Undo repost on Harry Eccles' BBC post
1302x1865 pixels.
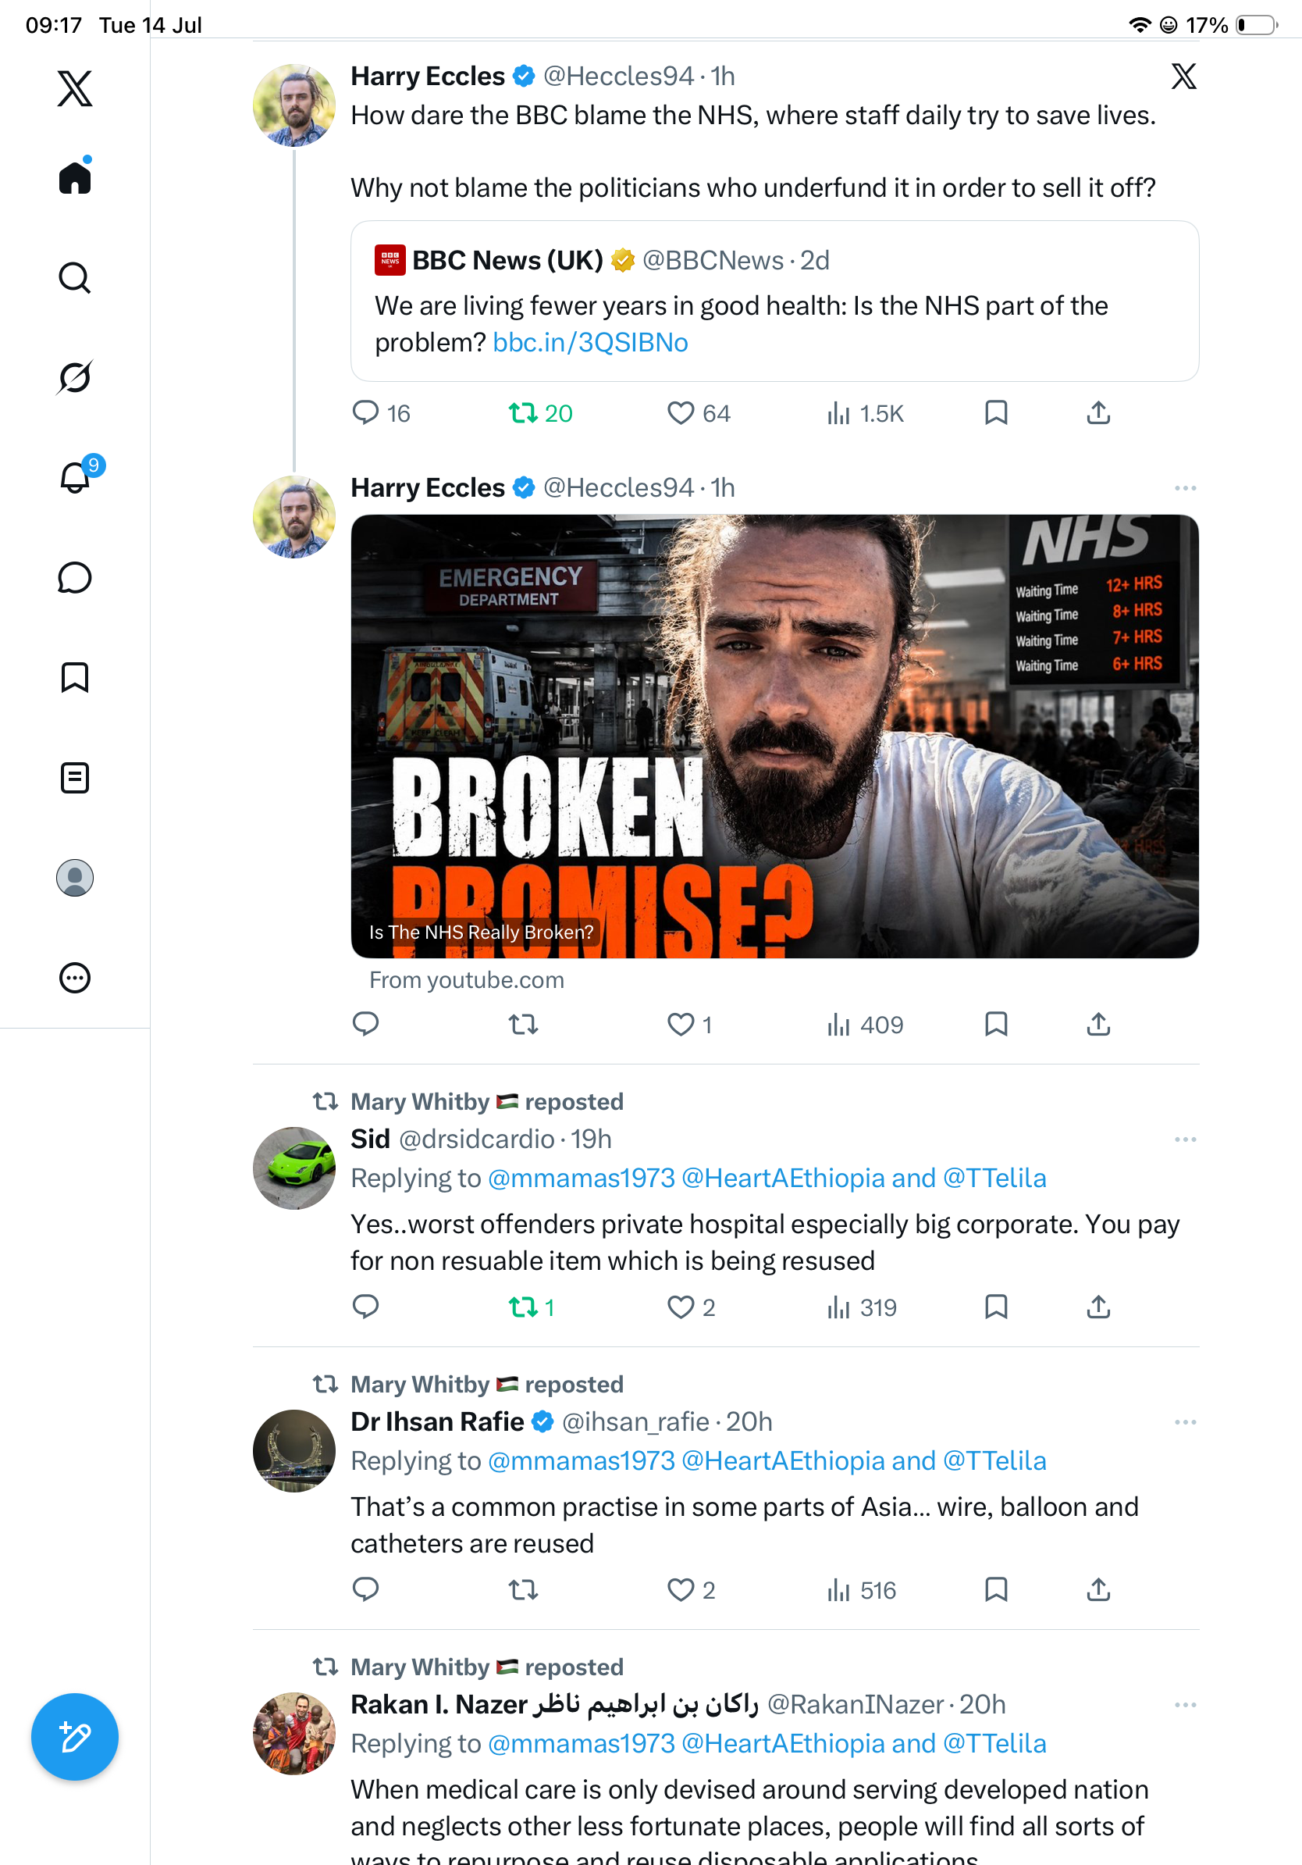pos(524,413)
